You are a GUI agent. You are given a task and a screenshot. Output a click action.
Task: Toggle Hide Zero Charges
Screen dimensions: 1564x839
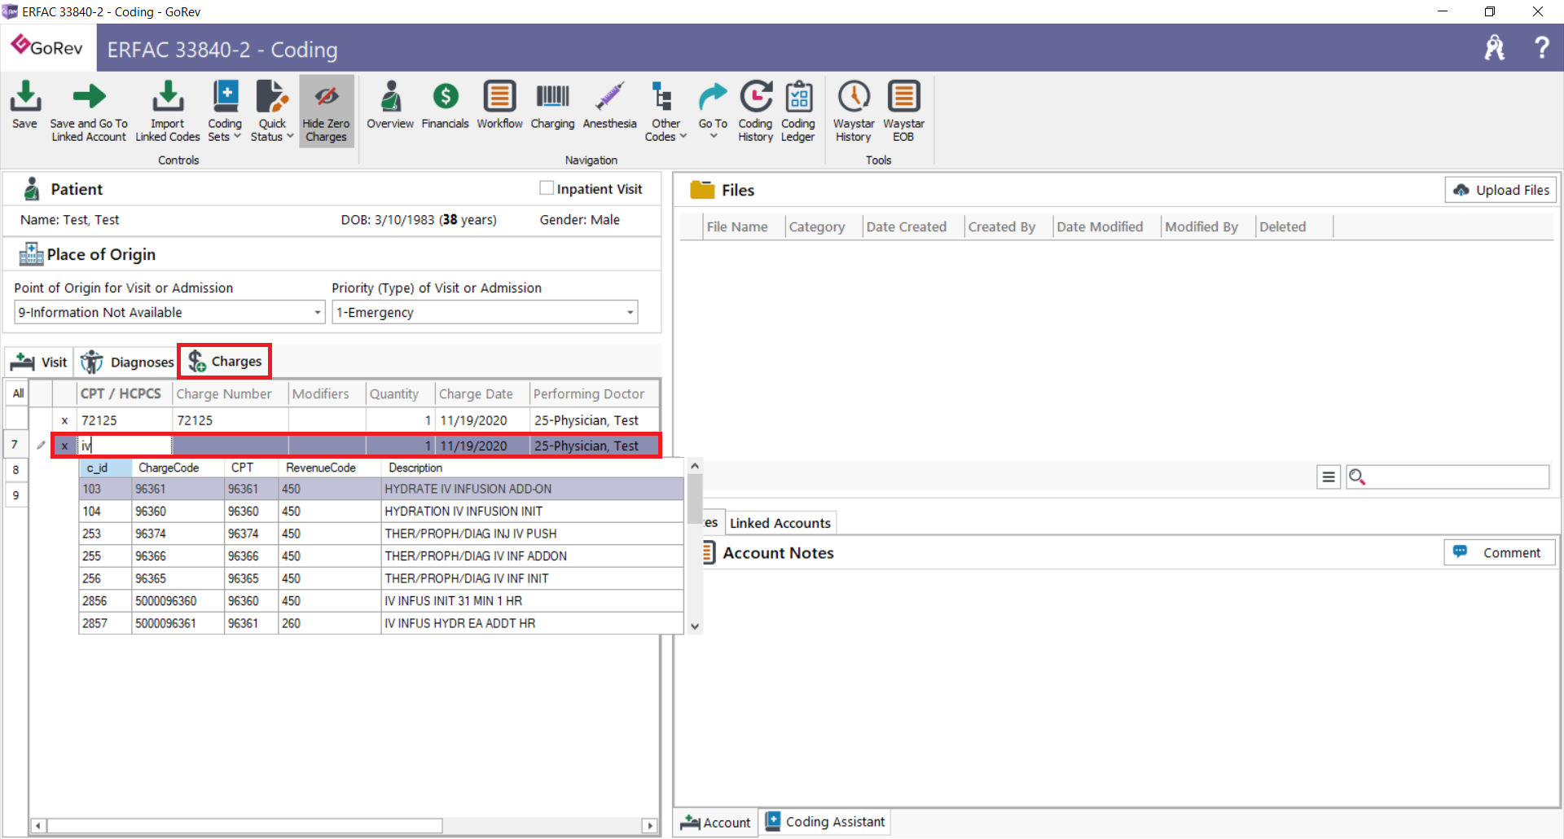click(x=326, y=112)
